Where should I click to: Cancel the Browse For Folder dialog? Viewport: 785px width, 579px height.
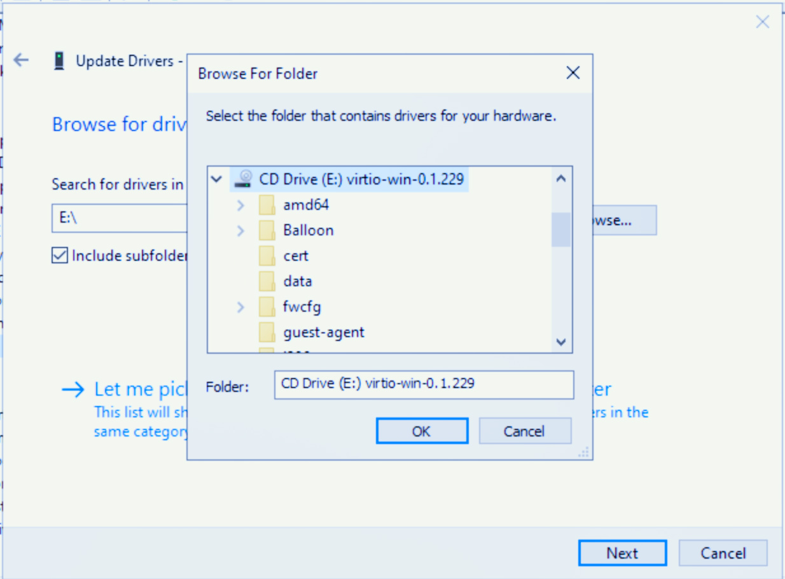[x=524, y=431]
